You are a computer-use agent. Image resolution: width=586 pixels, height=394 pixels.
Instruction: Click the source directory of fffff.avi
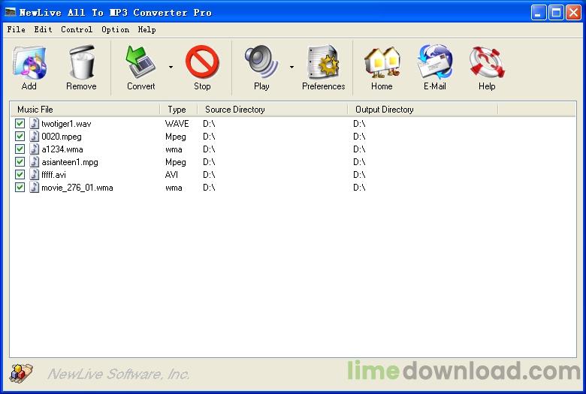pos(209,175)
